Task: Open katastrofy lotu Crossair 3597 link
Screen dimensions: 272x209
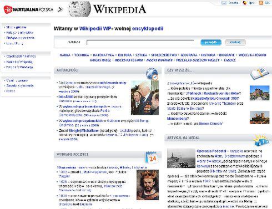Action: [x=215, y=99]
